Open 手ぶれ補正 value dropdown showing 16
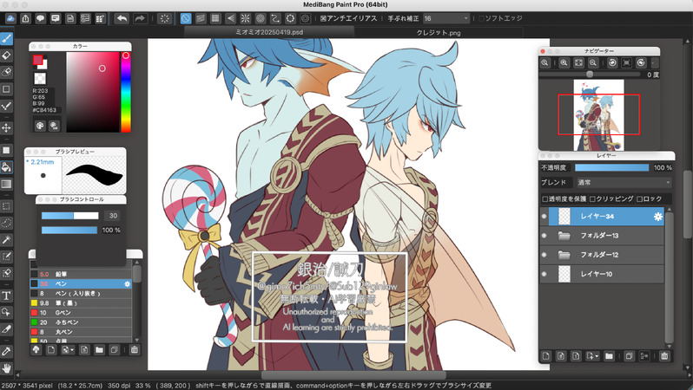The width and height of the screenshot is (693, 390). point(446,18)
